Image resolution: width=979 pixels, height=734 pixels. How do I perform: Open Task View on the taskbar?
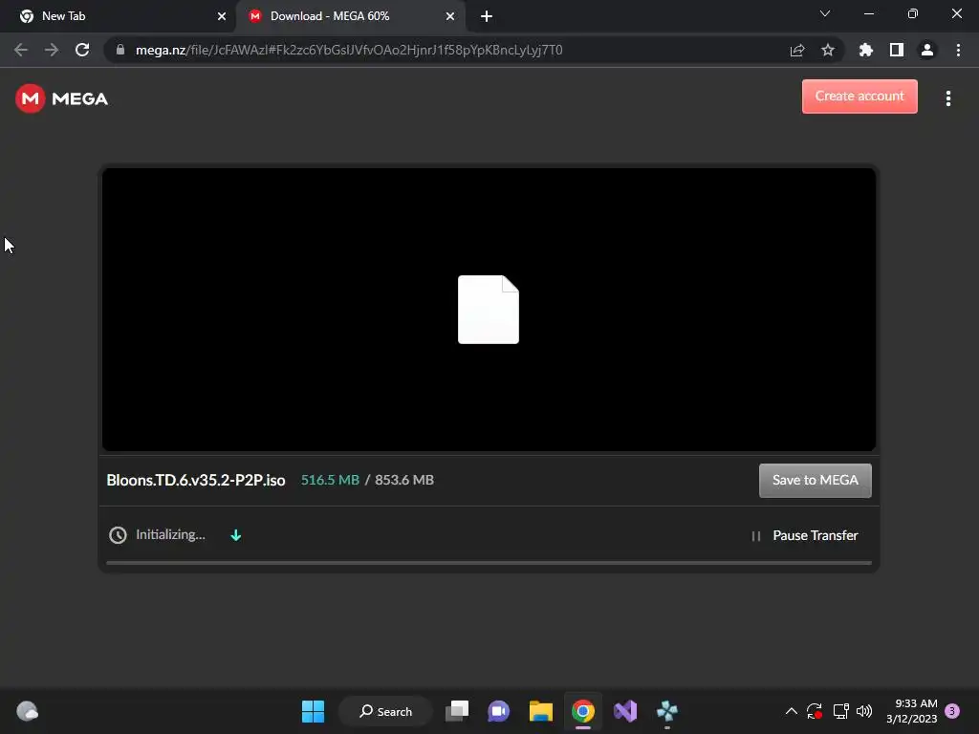(x=457, y=711)
